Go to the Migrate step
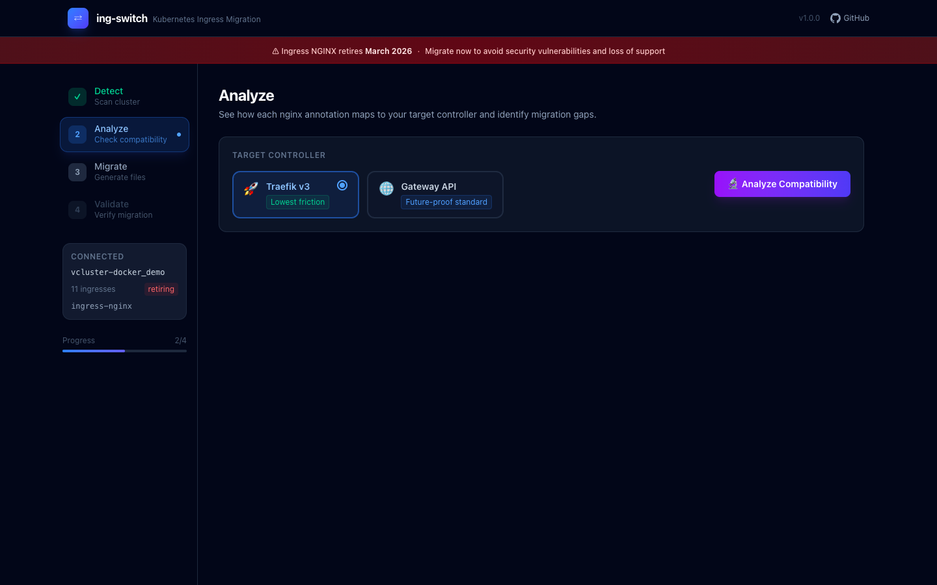The image size is (937, 585). (124, 172)
